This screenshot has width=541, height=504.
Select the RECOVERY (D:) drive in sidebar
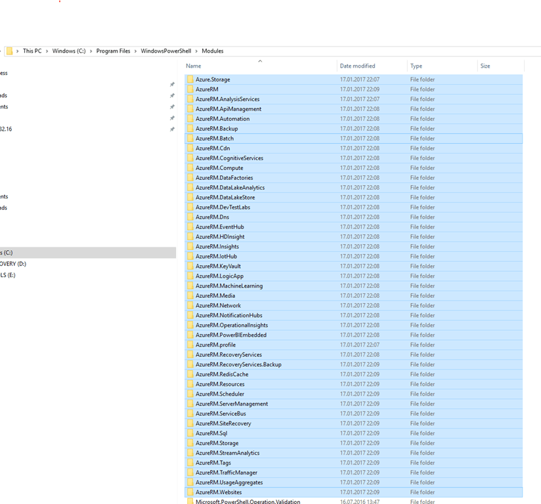pyautogui.click(x=20, y=264)
